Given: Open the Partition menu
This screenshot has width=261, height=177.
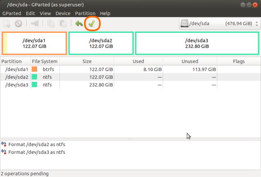Looking at the screenshot, I should 85,13.
